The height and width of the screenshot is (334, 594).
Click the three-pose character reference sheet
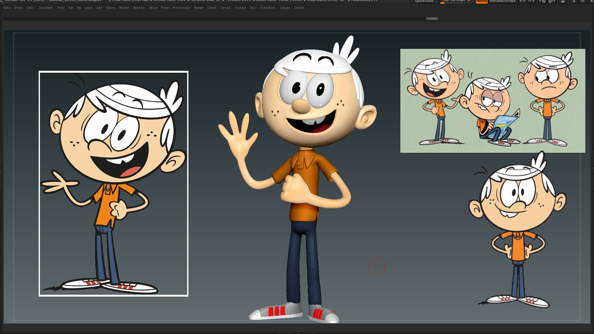[x=493, y=101]
